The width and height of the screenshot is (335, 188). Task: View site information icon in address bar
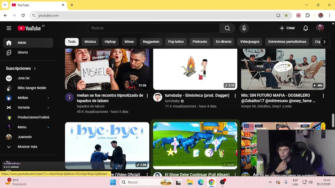[33, 15]
